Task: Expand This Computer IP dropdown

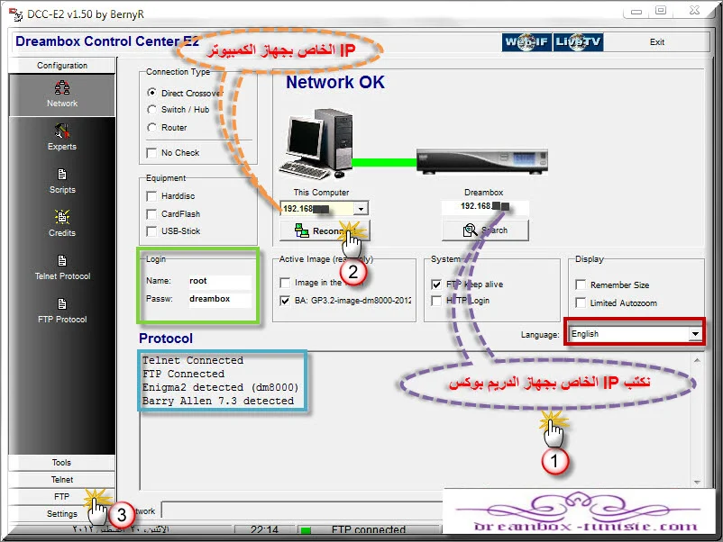Action: pyautogui.click(x=361, y=209)
